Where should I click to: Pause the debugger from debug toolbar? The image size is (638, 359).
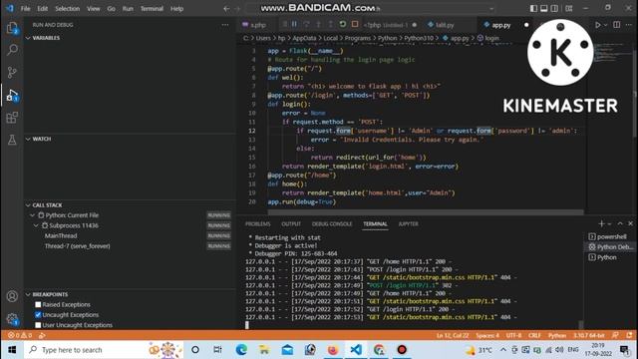(294, 24)
